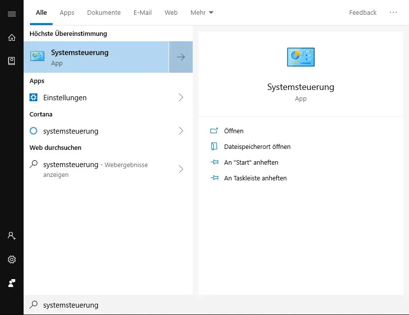Open the Mehr dropdown in the filter bar

click(202, 12)
